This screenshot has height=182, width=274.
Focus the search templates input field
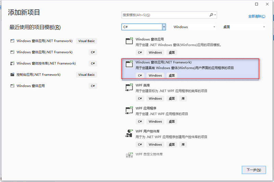point(169,15)
